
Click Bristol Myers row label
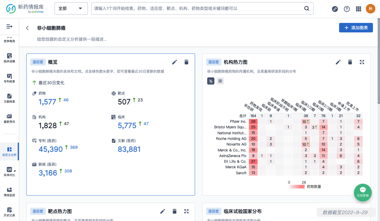[230, 127]
